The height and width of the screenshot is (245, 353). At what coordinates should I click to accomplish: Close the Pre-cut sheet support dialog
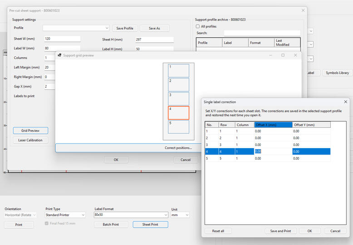303,10
